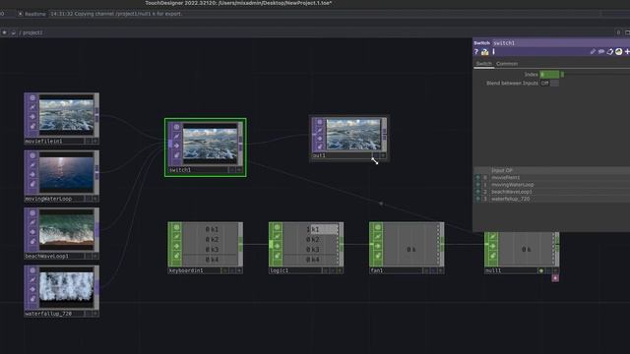630x354 pixels.
Task: Select 'movingWaterLoop' in the Input OP list
Action: coord(513,185)
